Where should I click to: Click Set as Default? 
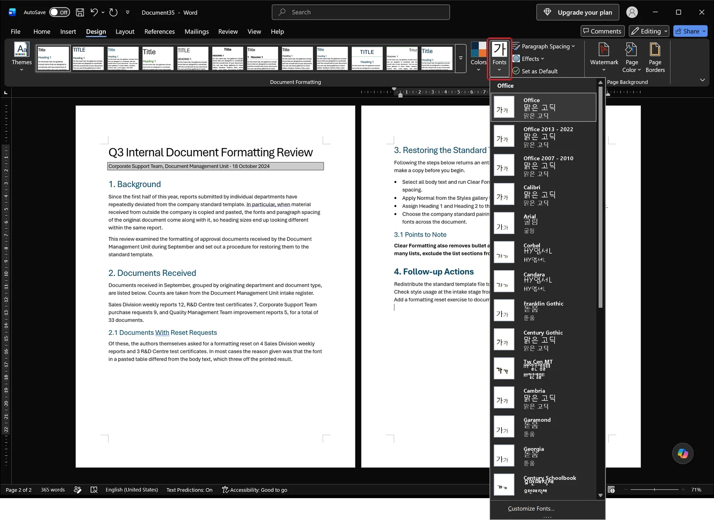[x=535, y=71]
